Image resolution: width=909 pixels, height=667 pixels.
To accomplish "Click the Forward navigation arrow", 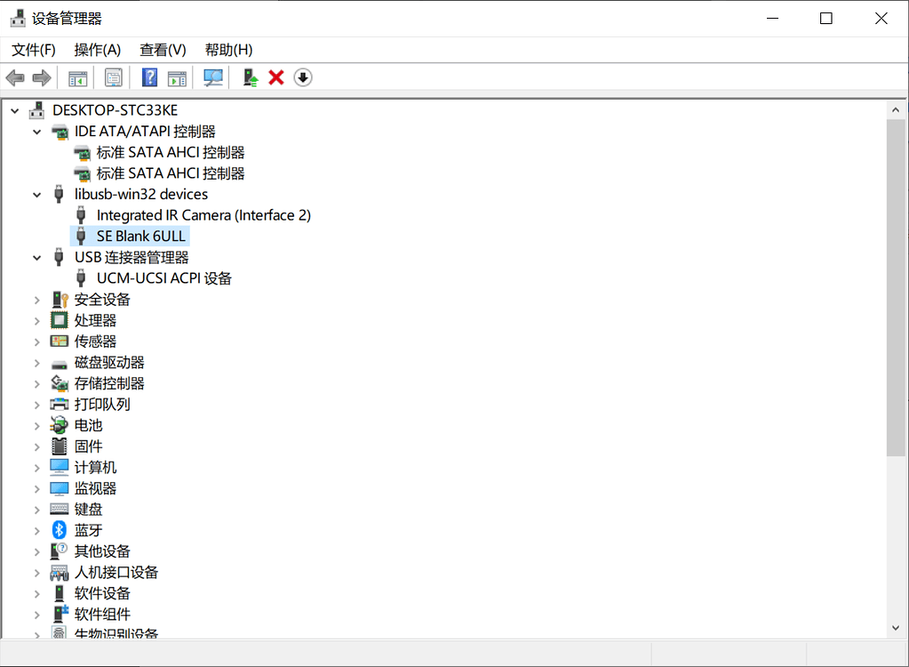I will (x=41, y=77).
